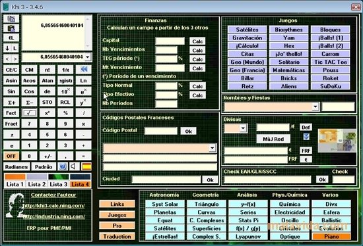Viewport: 363px width, 246px height.
Task: Select the lavender color theme swatch
Action: click(36, 177)
